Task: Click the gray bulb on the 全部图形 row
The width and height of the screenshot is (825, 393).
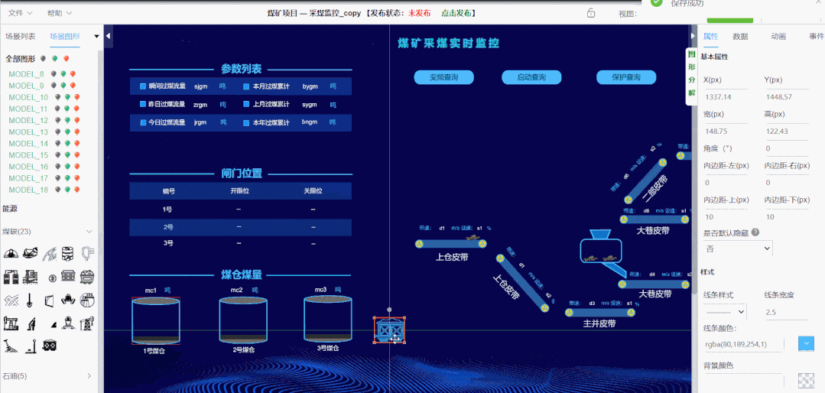Action: [x=43, y=59]
